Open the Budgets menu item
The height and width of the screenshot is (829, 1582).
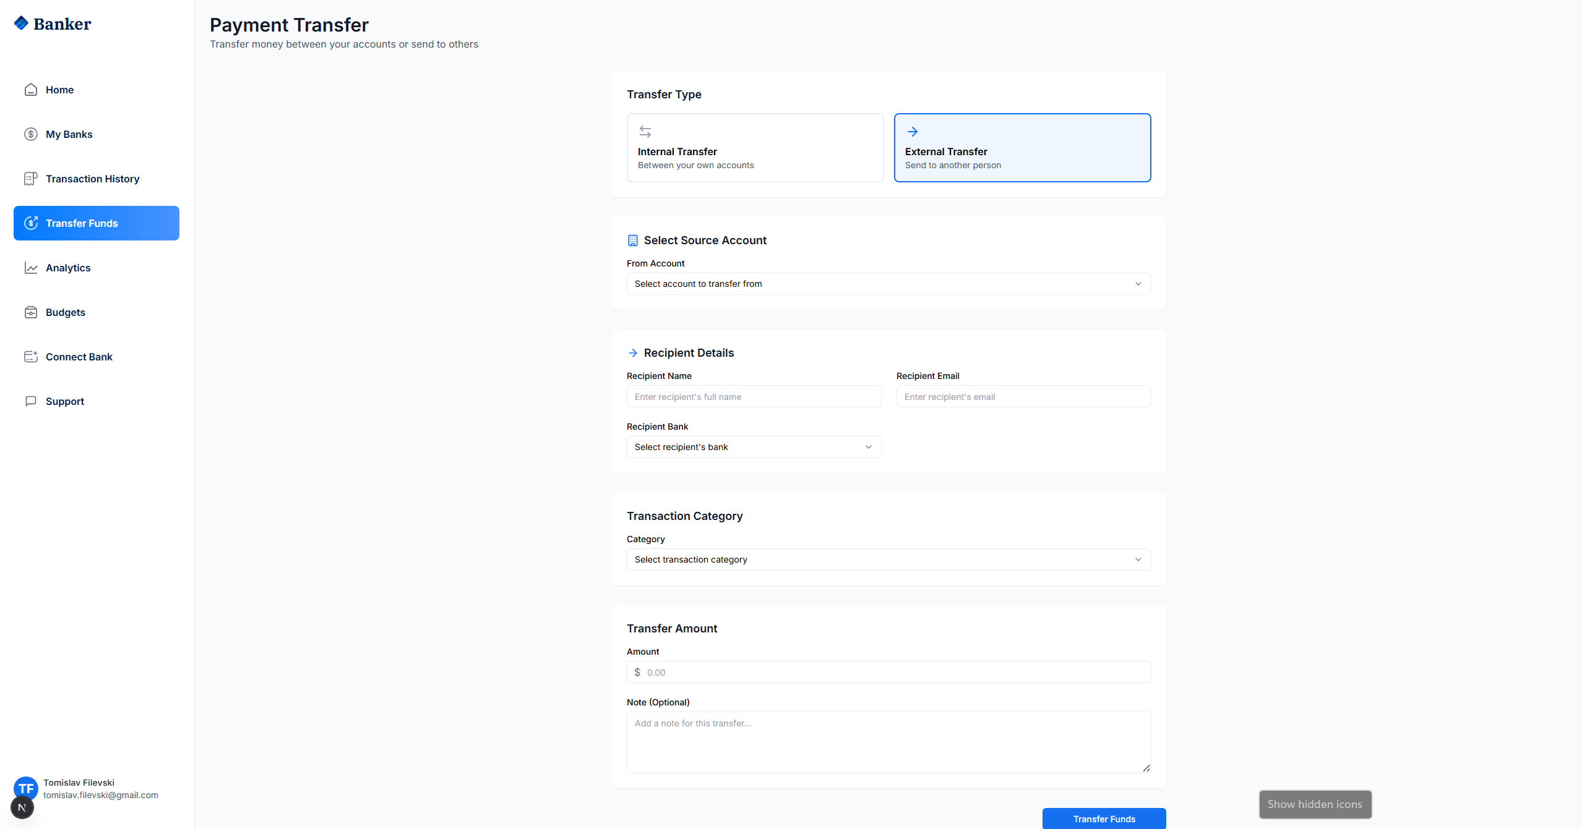[x=66, y=312]
